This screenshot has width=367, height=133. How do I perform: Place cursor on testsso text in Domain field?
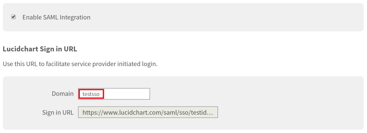91,94
